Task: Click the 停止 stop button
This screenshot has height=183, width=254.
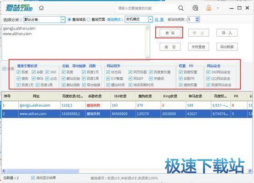Action: (198, 33)
